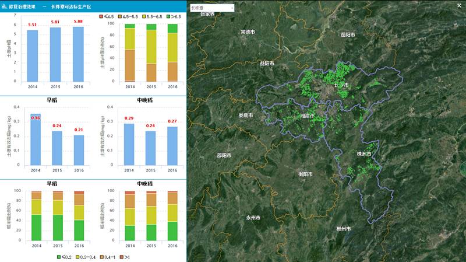The width and height of the screenshot is (466, 262).
Task: Toggle the 0.2-0.4 cadmium legend entry
Action: tap(88, 257)
